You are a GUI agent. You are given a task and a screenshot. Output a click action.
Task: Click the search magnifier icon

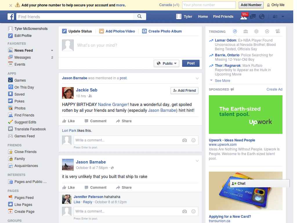coord(140,17)
